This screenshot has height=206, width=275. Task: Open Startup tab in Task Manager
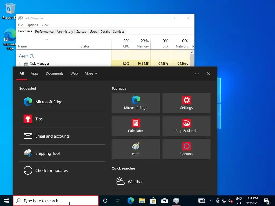pyautogui.click(x=81, y=32)
